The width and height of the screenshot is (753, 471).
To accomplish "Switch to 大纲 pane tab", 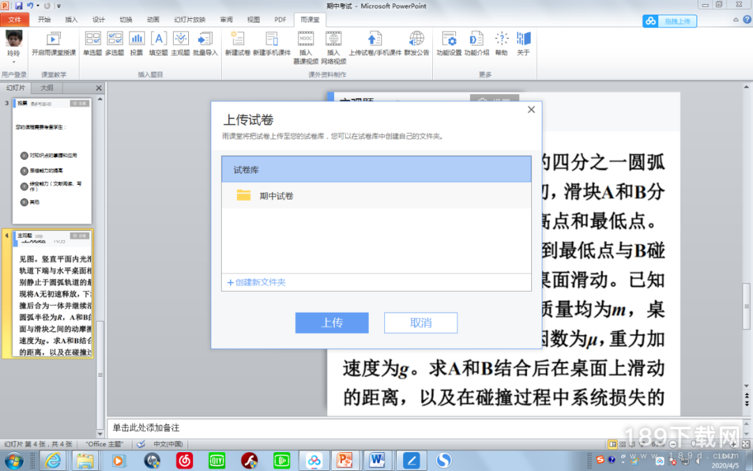I will (47, 88).
